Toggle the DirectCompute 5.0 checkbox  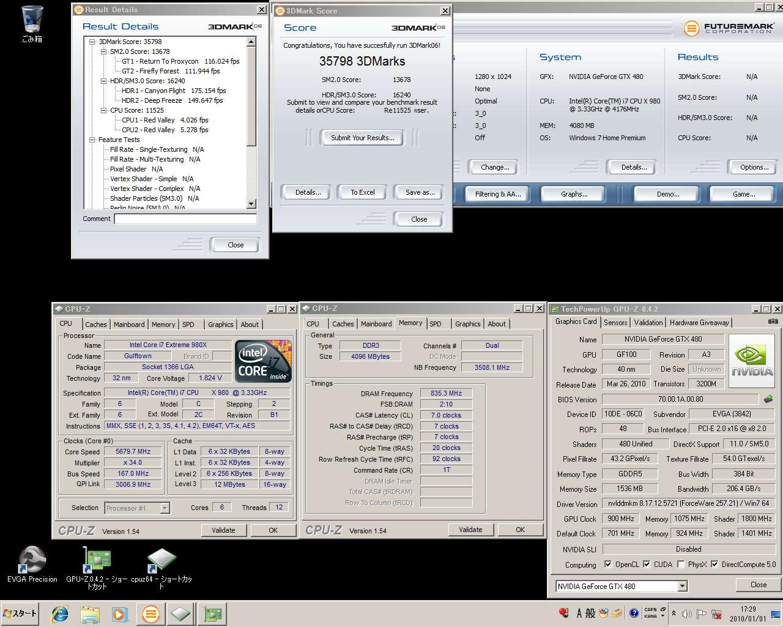tap(714, 564)
